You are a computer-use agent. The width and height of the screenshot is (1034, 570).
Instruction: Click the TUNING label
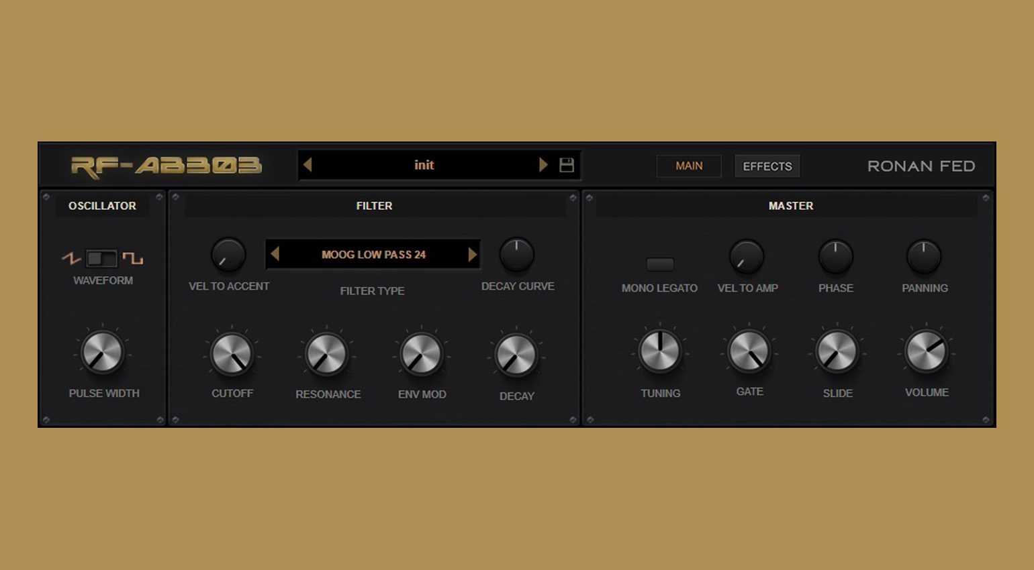pyautogui.click(x=661, y=394)
